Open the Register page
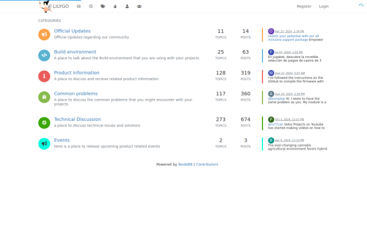 (304, 6)
